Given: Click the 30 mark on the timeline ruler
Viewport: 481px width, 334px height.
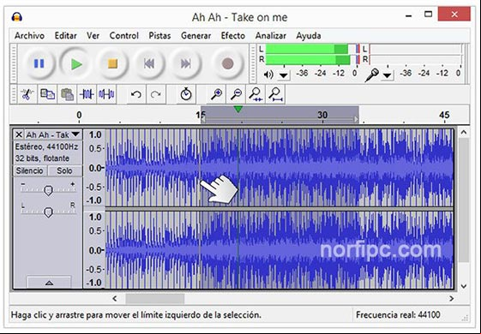Looking at the screenshot, I should [x=322, y=116].
